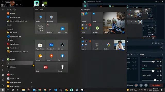The image size is (165, 92).
Task: Open Visual Studio Code in Most used
Action: [x=20, y=36]
